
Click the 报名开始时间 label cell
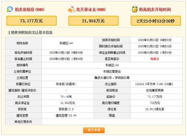(23, 53)
